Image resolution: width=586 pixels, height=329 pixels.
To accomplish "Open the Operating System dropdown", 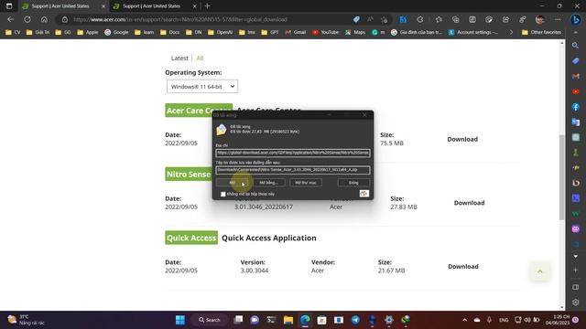I will [x=202, y=87].
